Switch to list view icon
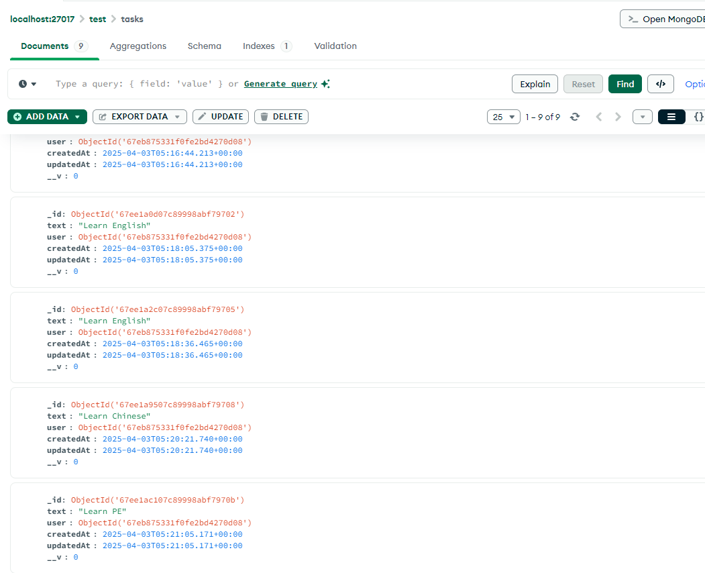This screenshot has width=705, height=573. point(671,117)
